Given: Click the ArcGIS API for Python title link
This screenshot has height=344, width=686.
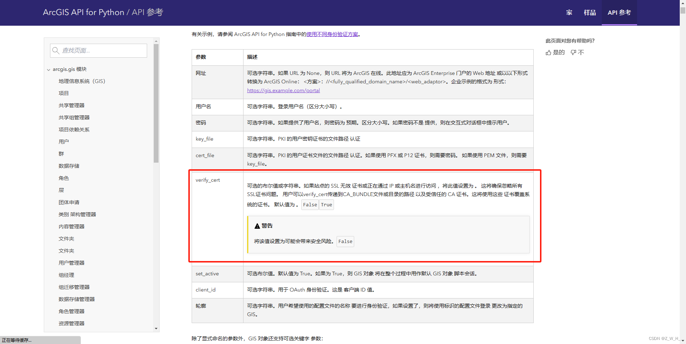Looking at the screenshot, I should (x=83, y=12).
